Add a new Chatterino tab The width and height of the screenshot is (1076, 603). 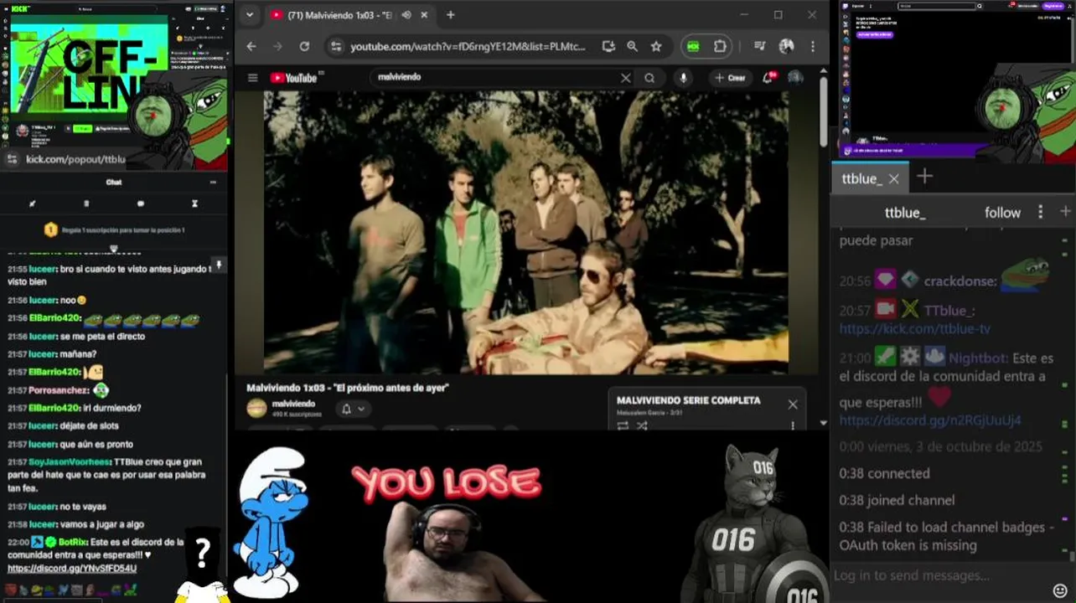point(924,177)
